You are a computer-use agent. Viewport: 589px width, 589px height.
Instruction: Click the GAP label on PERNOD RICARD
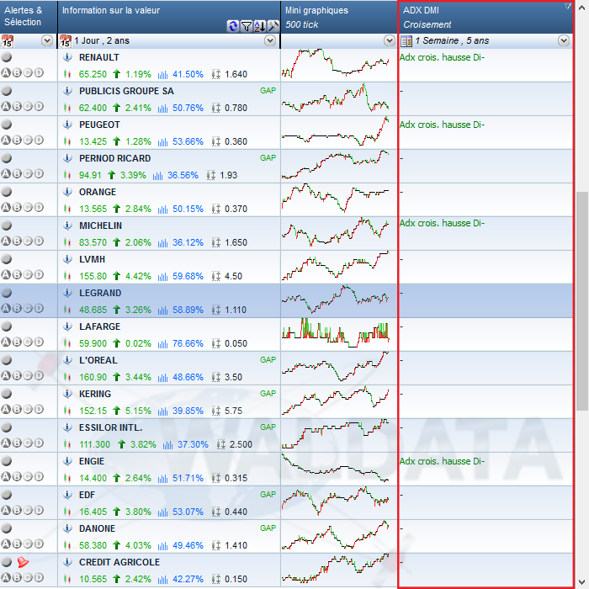tap(268, 158)
